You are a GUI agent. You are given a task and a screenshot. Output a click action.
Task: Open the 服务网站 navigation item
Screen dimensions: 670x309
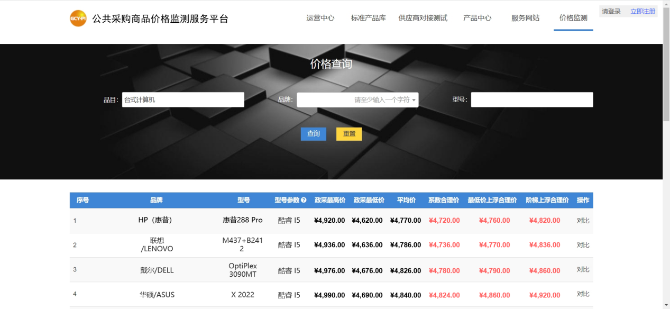click(x=525, y=18)
